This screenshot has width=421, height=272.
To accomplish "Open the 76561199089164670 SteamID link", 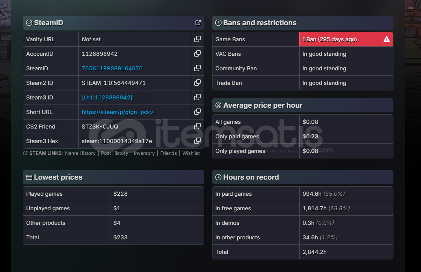I will [x=112, y=68].
